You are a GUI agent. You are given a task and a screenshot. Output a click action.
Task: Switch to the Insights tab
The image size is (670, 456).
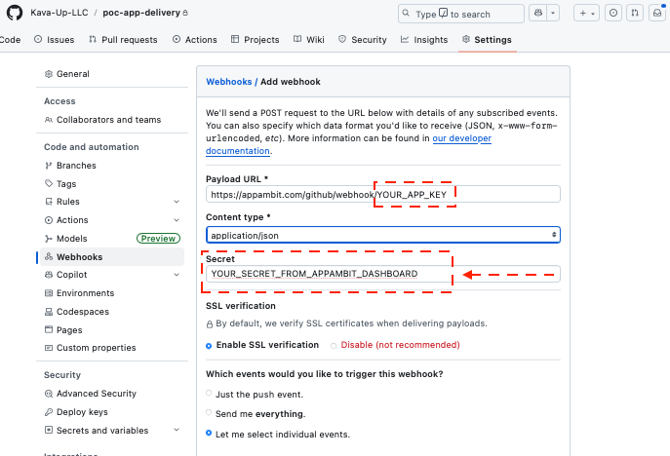[424, 40]
